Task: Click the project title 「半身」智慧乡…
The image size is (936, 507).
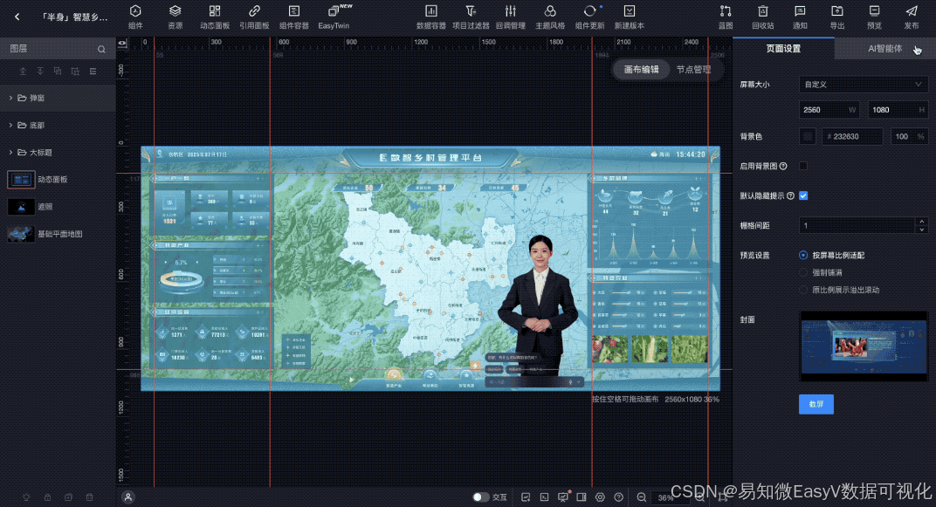Action: pyautogui.click(x=74, y=17)
